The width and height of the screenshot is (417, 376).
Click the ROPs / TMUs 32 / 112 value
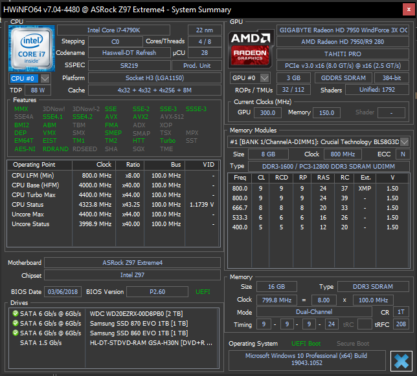[x=293, y=90]
